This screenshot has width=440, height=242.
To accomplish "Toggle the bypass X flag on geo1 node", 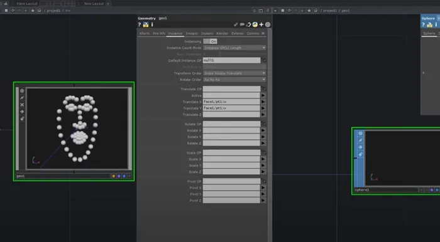I will pos(22,105).
